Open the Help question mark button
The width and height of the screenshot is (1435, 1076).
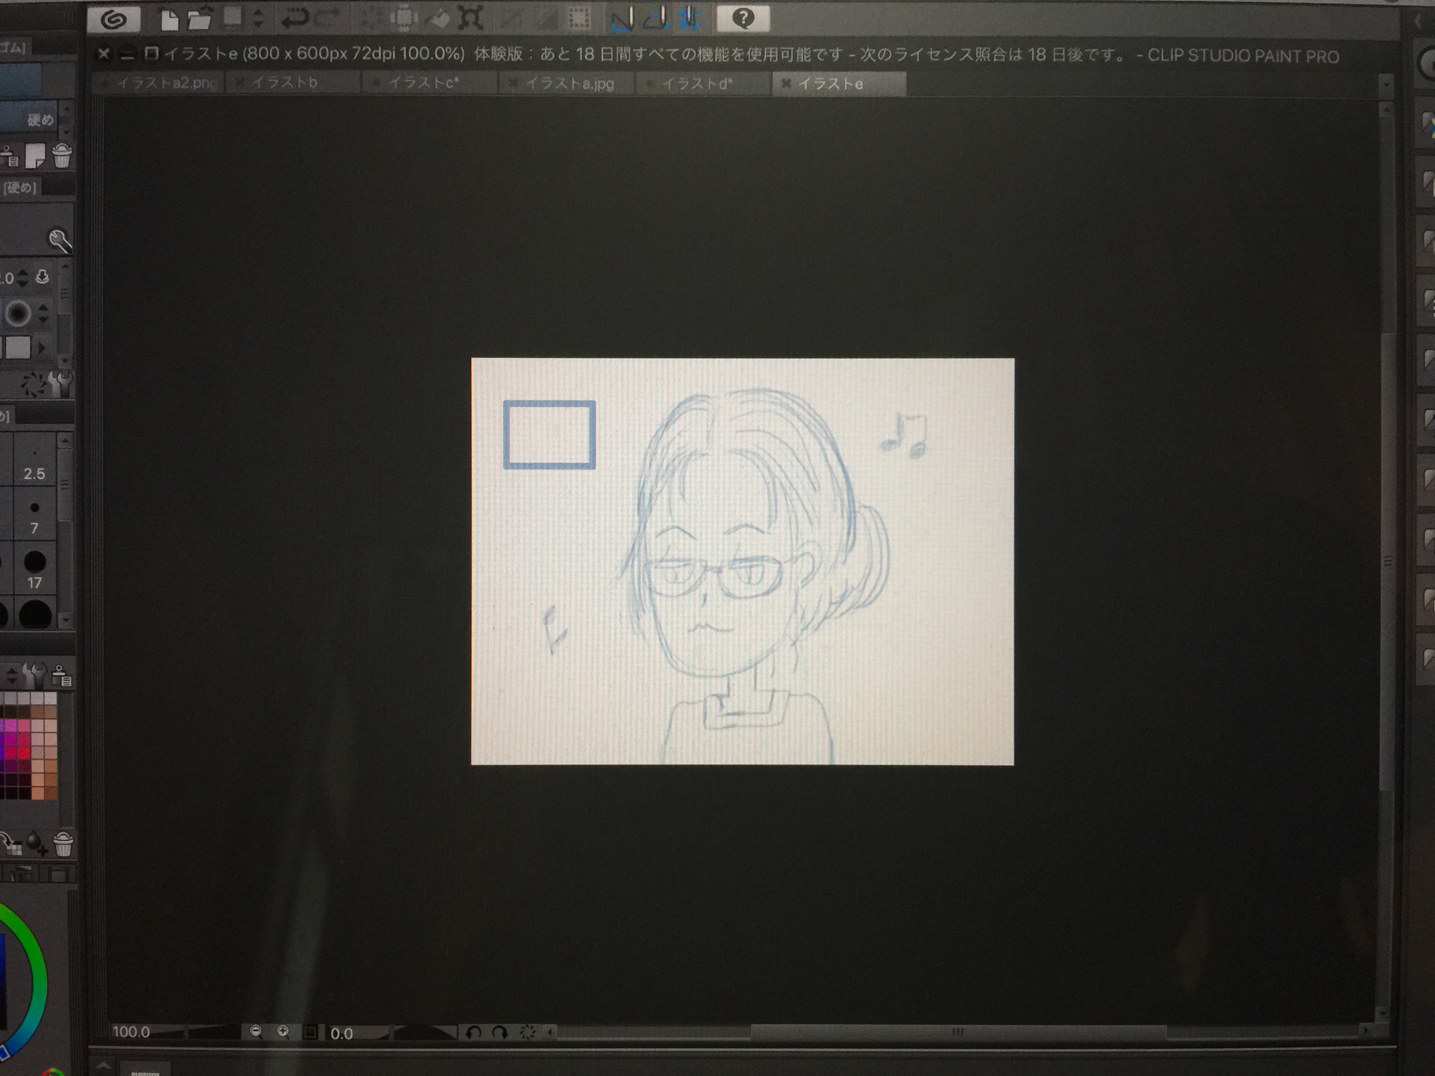pyautogui.click(x=743, y=18)
